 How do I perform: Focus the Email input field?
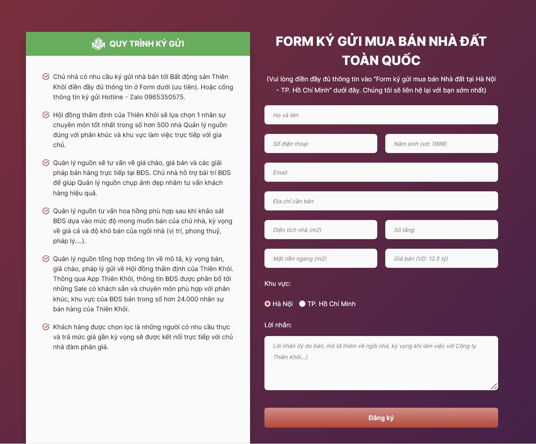tap(381, 172)
